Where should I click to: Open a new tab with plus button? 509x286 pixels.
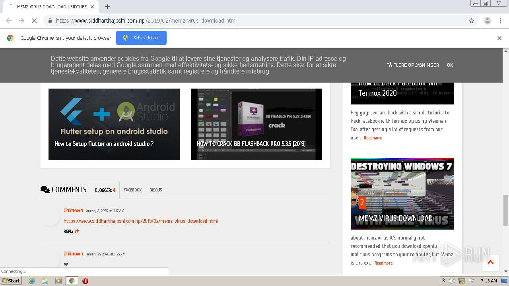tap(107, 7)
